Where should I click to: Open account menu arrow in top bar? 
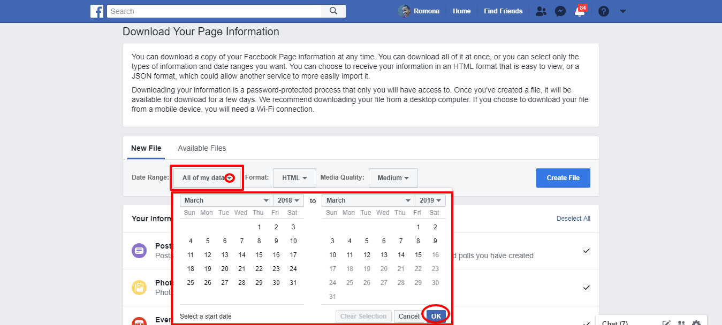[x=622, y=11]
